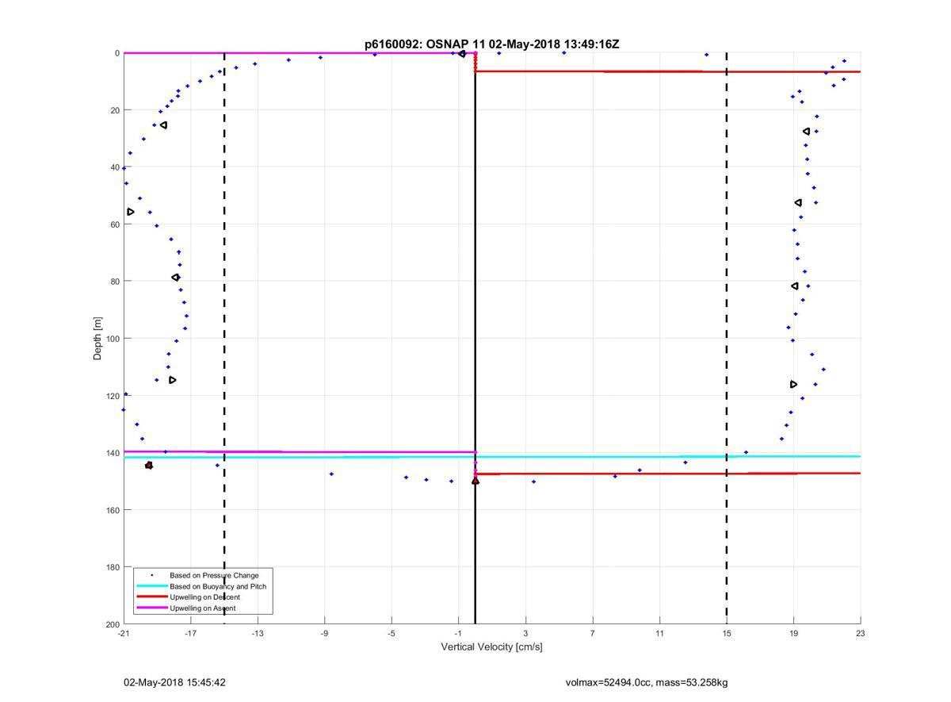The width and height of the screenshot is (951, 702).
Task: Click the 160 tick on depth axis
Action: click(113, 510)
